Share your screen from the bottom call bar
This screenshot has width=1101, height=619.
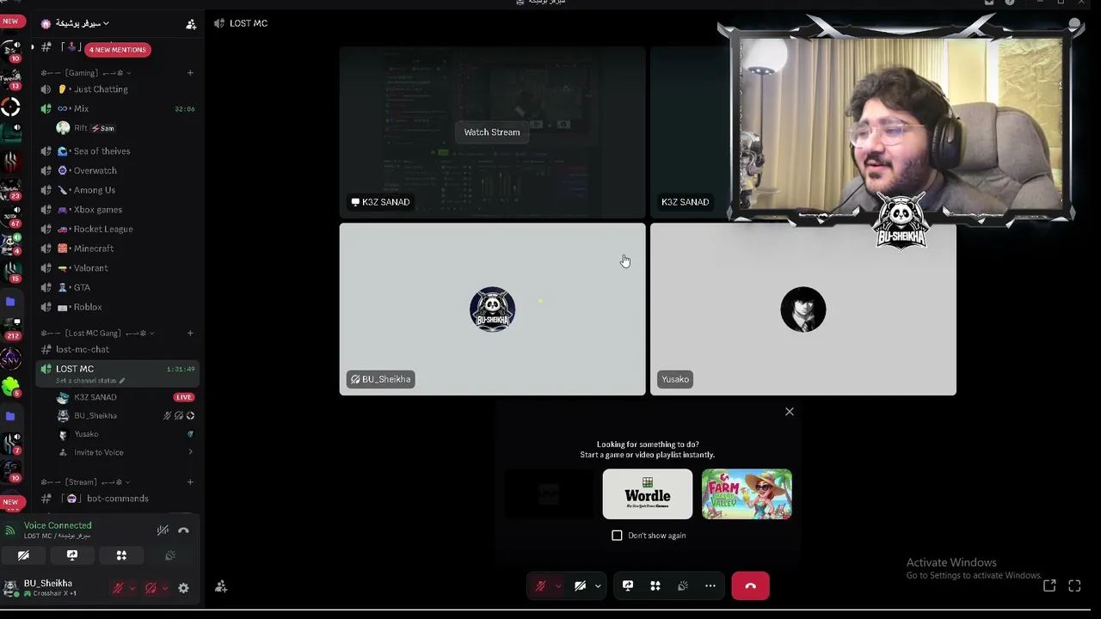(x=628, y=586)
